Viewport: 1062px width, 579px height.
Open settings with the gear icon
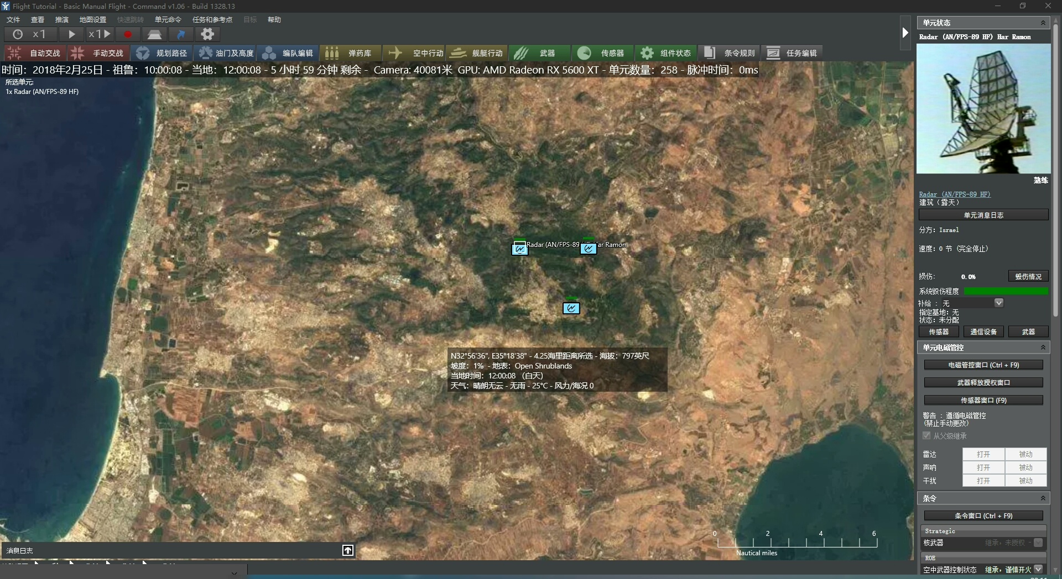point(207,34)
